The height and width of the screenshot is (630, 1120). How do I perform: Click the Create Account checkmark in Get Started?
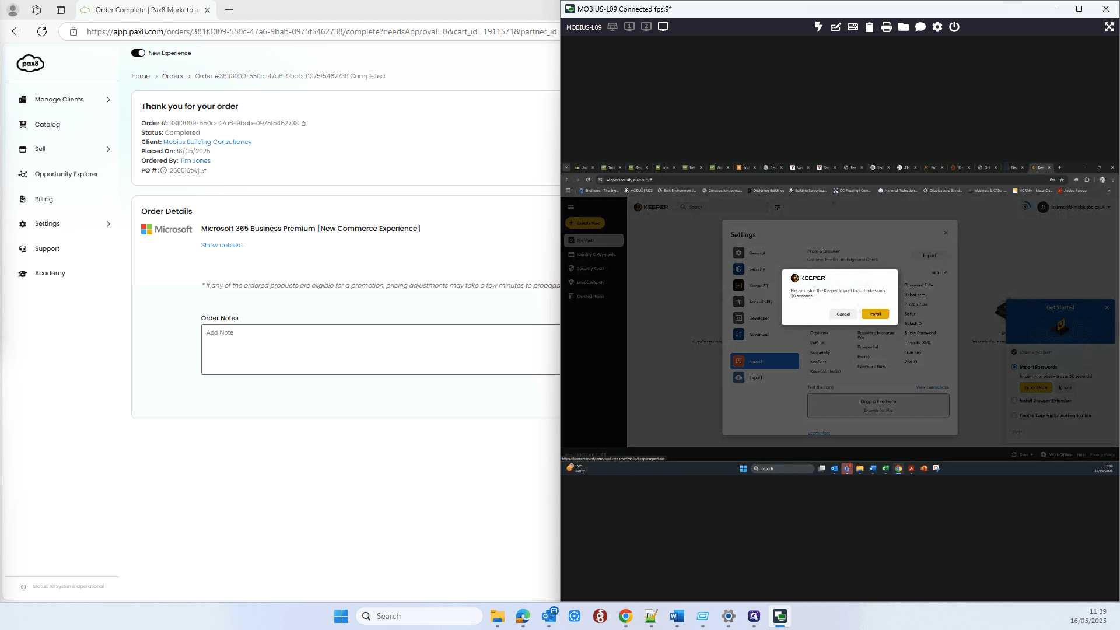pyautogui.click(x=1014, y=352)
